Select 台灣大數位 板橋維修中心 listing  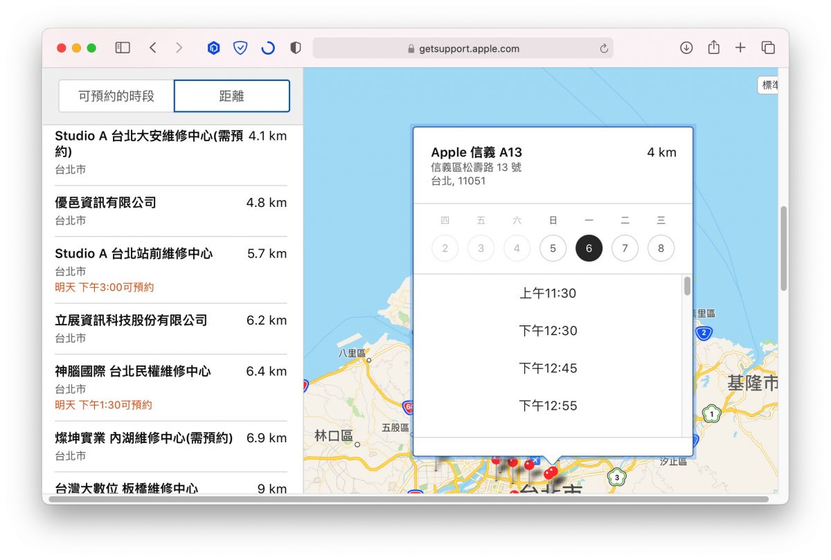coord(171,485)
